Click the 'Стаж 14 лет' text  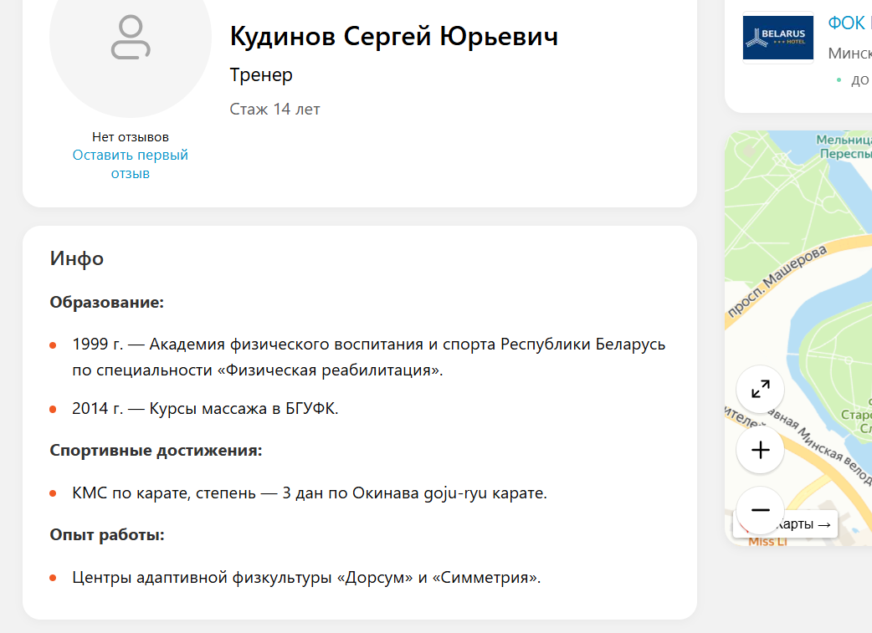click(x=274, y=109)
